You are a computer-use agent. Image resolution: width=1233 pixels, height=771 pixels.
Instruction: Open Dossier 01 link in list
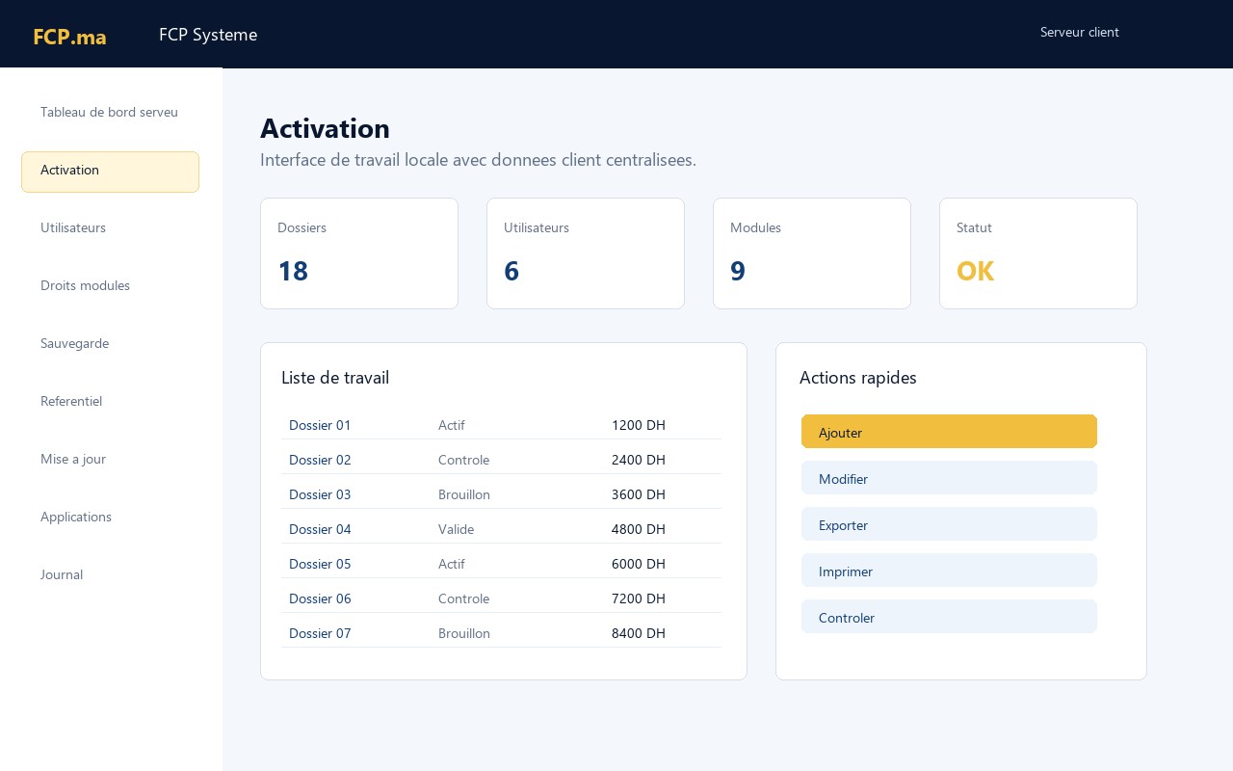(x=320, y=425)
